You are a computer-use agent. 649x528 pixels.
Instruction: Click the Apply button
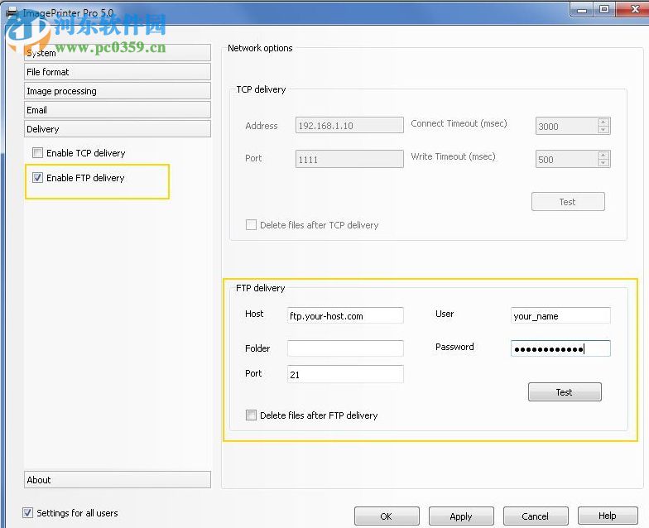[x=461, y=516]
